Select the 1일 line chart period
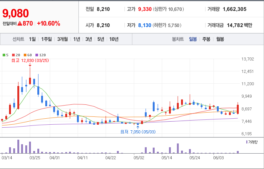Image resolution: width=264 pixels, height=169 pixels. click(x=32, y=39)
